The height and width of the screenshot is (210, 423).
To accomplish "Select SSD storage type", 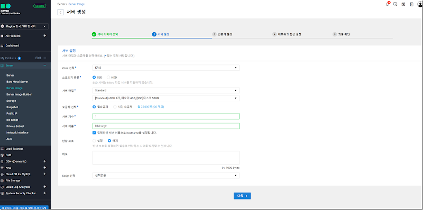I will [94, 77].
